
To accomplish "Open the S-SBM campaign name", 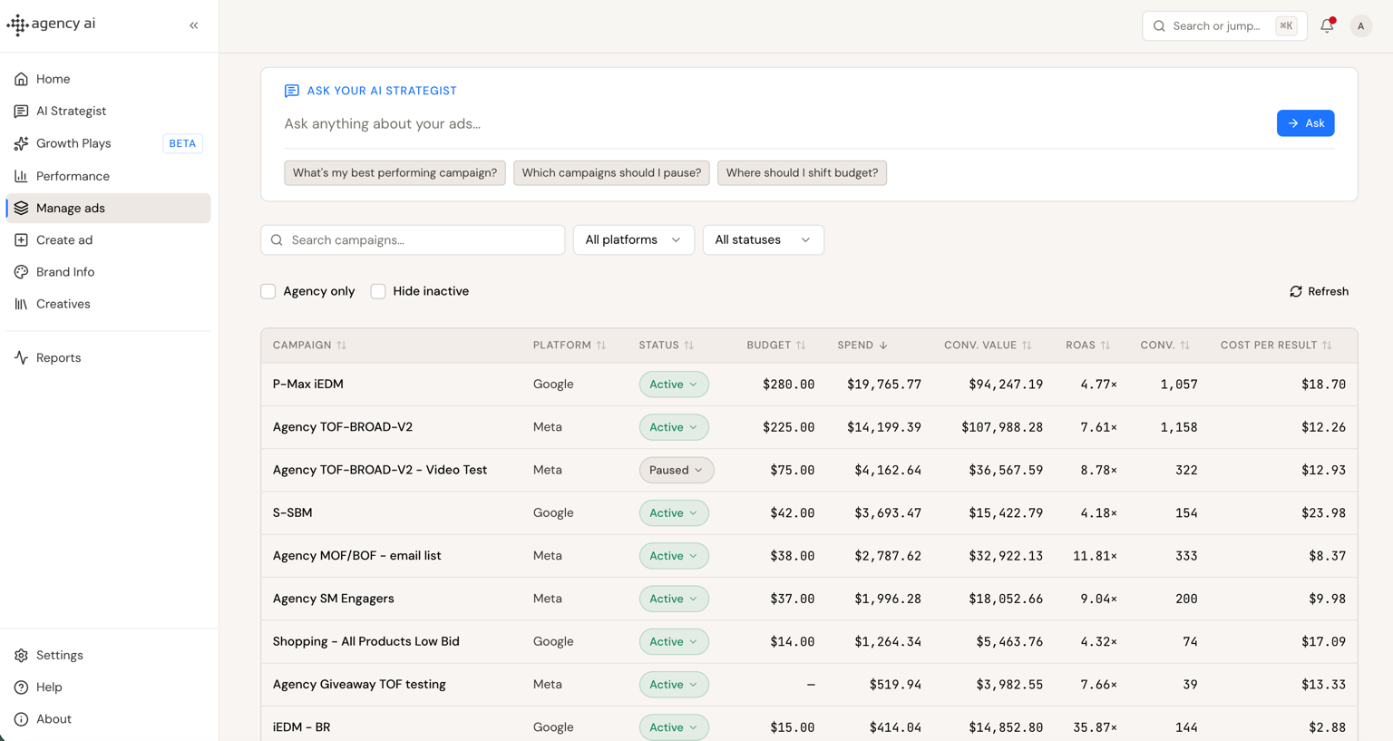I will [x=293, y=513].
